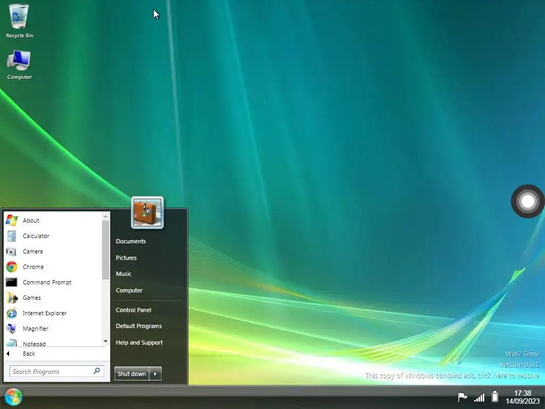Click the Windows Start orb
The height and width of the screenshot is (409, 545).
(13, 397)
